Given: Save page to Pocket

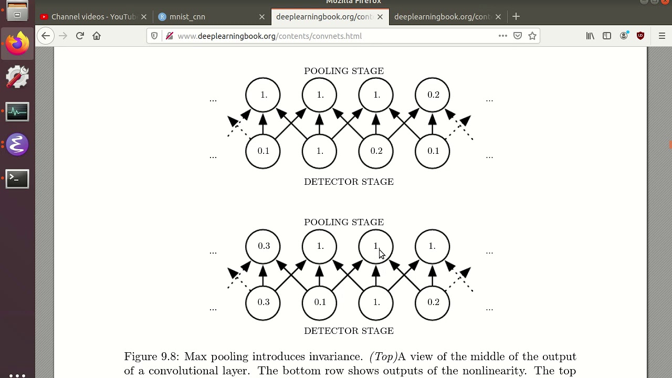Looking at the screenshot, I should tap(518, 36).
